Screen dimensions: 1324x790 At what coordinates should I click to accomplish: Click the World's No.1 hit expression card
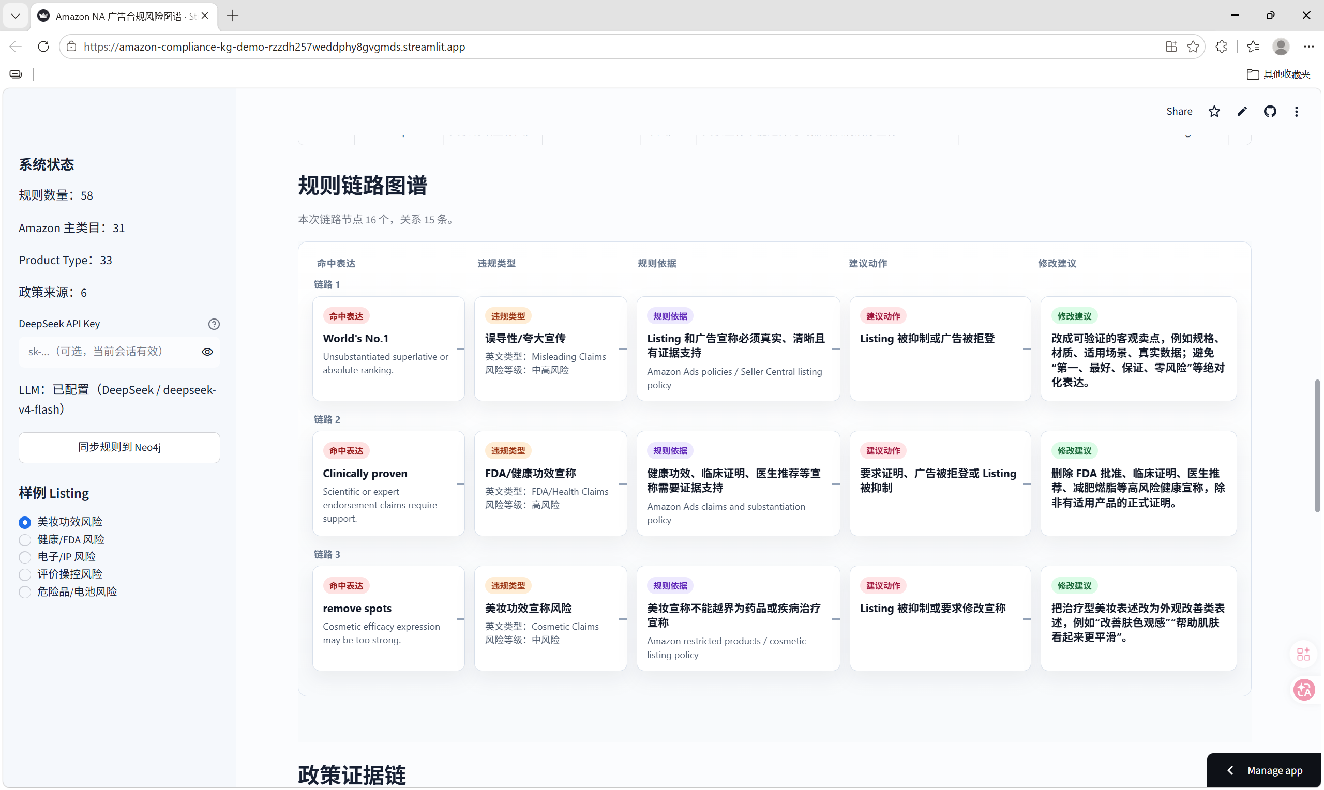click(x=388, y=348)
